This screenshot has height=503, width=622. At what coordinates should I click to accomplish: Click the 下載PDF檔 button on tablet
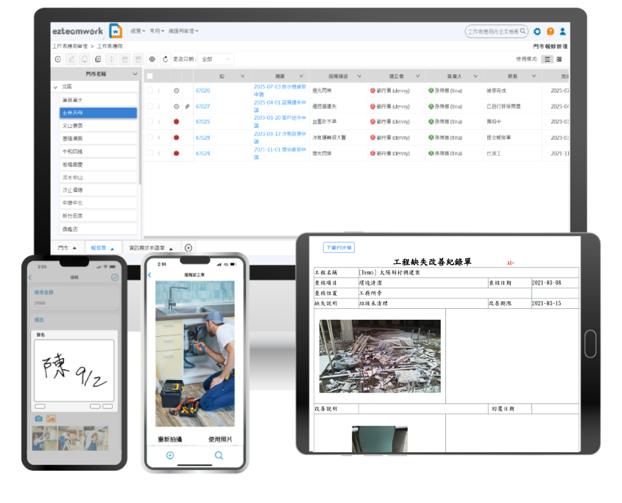click(x=339, y=247)
